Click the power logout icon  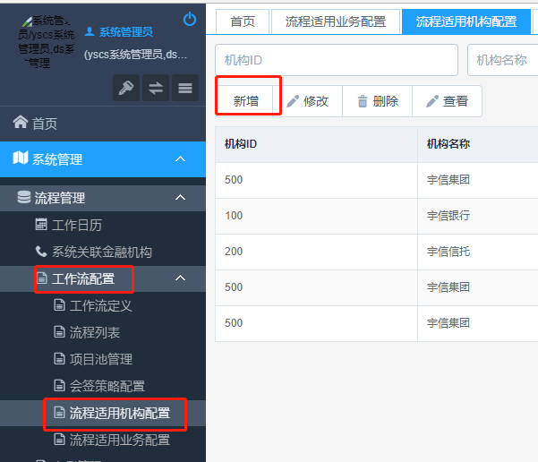(190, 19)
